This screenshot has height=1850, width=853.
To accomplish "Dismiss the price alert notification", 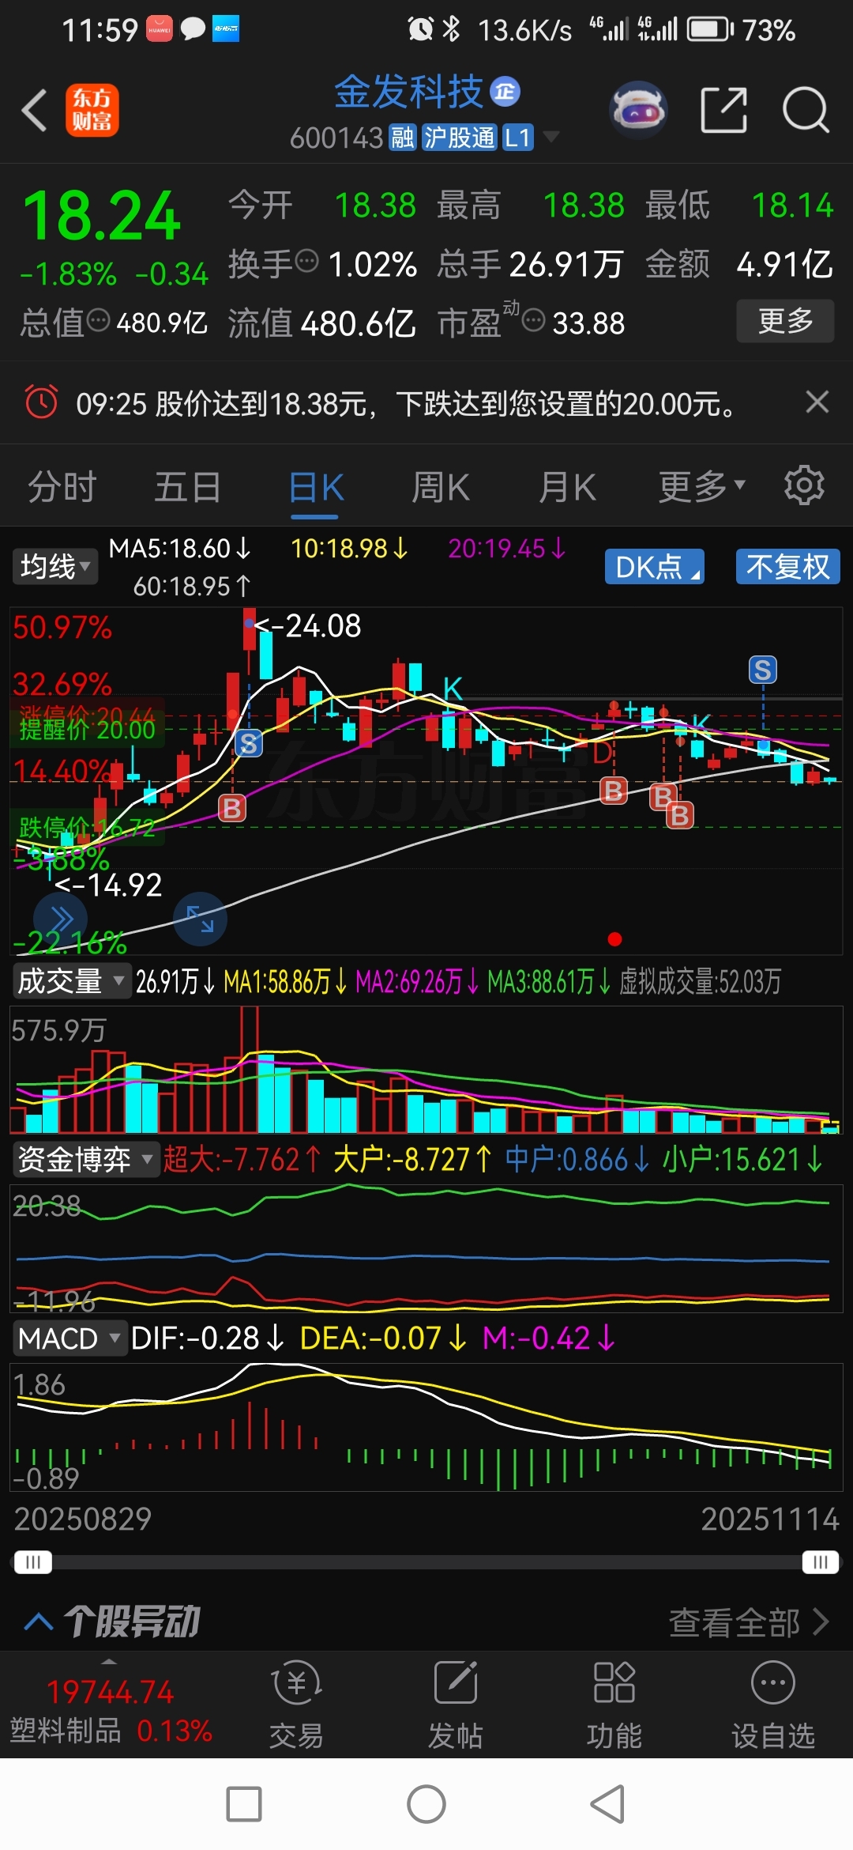I will tap(817, 402).
